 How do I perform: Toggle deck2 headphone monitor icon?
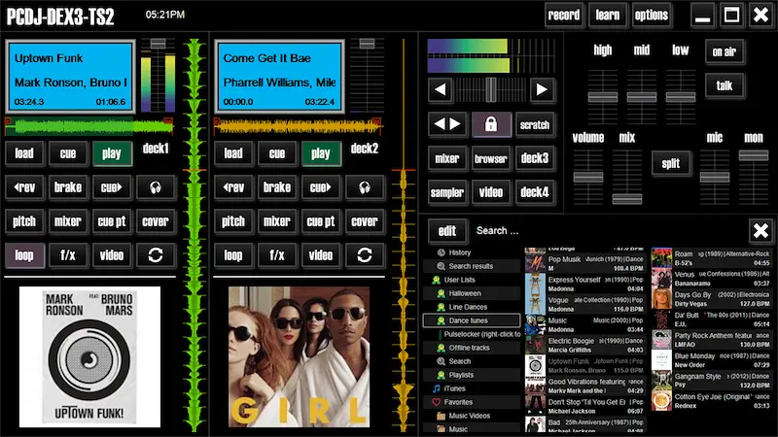coord(364,187)
